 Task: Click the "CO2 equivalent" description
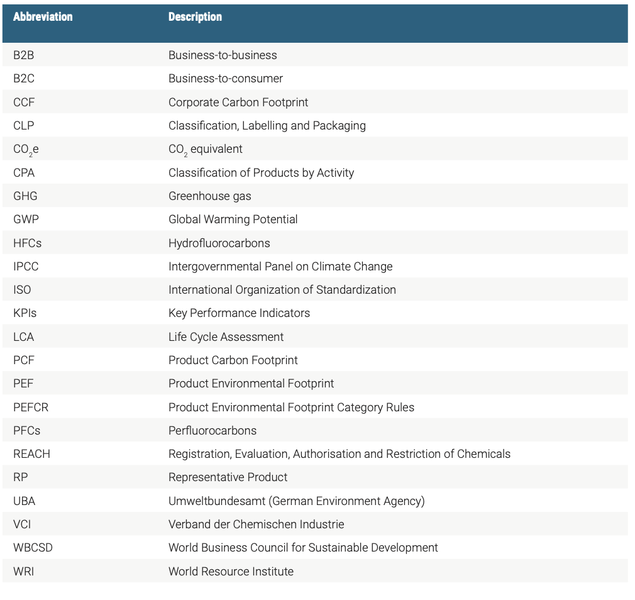(206, 150)
